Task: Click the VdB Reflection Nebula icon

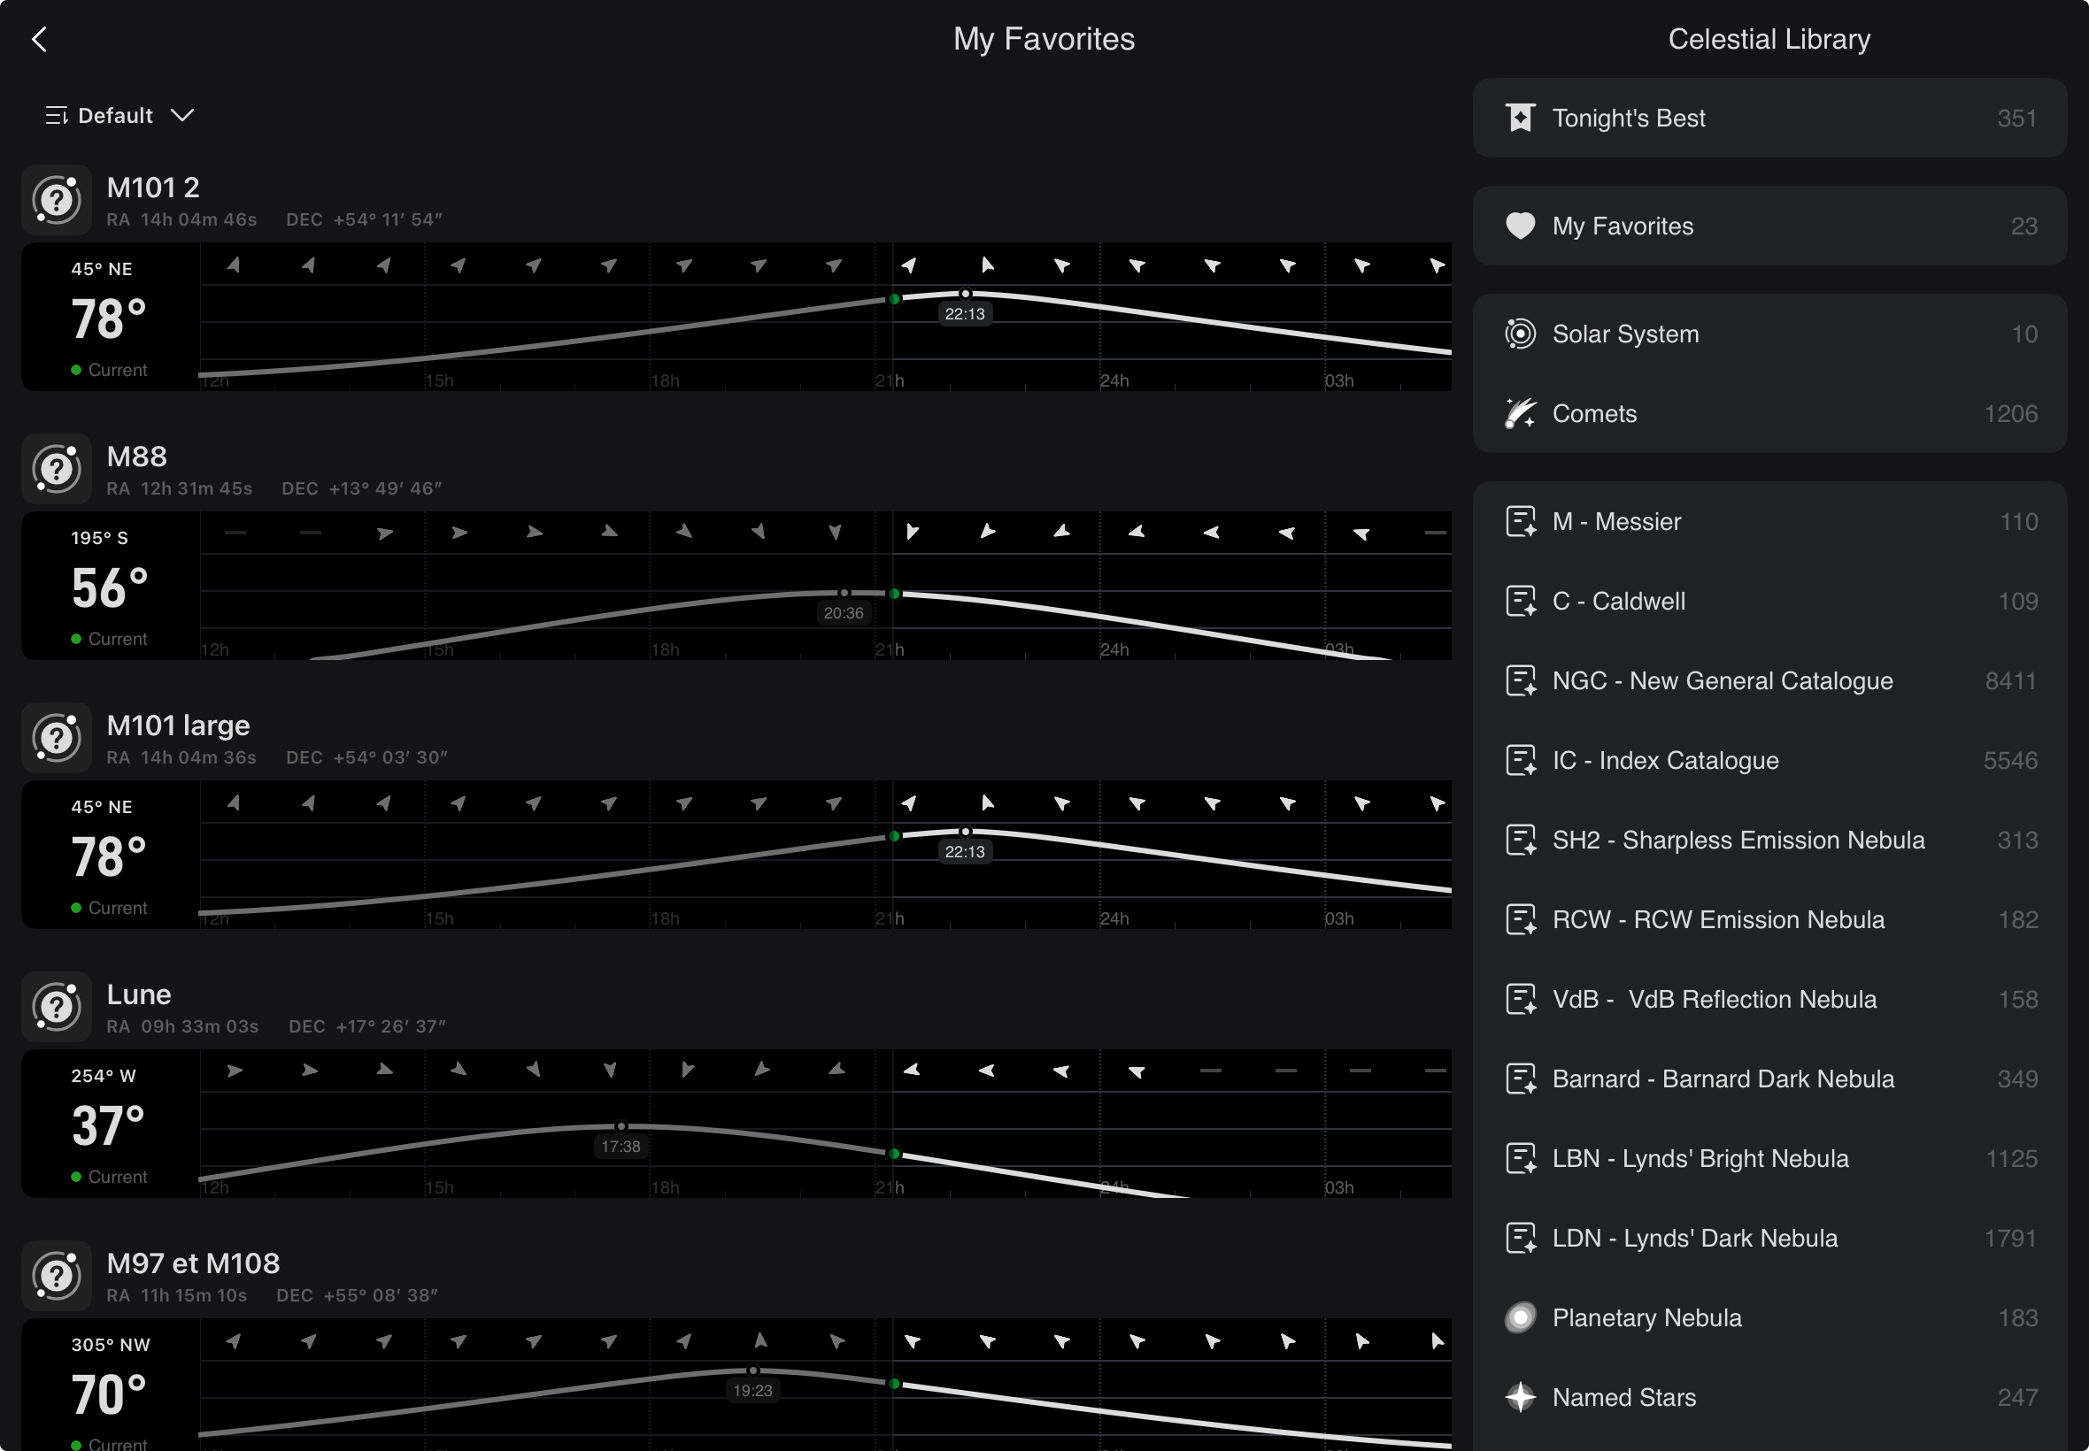Action: [x=1520, y=999]
